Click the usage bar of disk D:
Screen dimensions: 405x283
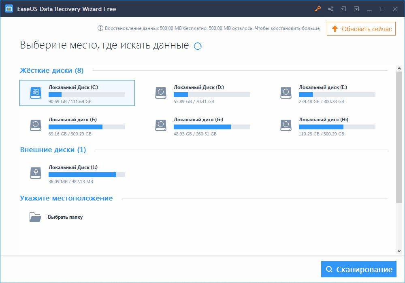212,95
